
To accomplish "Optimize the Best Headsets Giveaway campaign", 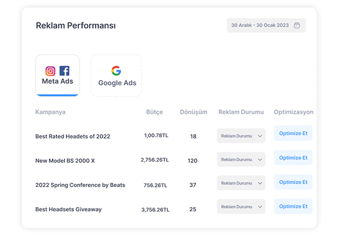I will (293, 207).
